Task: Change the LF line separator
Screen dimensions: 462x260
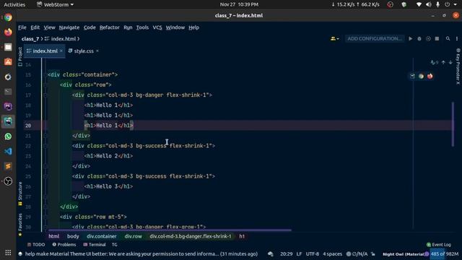Action: (299, 253)
